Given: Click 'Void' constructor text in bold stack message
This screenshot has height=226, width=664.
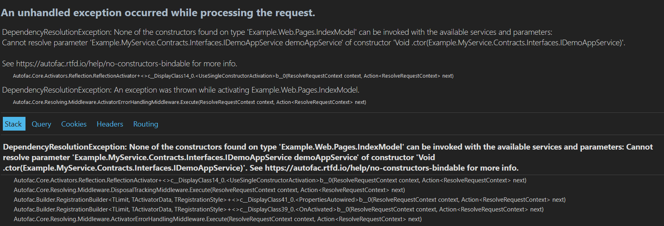Looking at the screenshot, I should click(426, 158).
